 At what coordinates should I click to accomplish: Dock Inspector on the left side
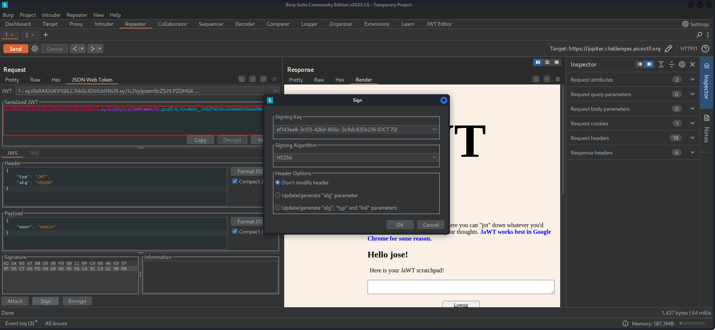click(x=640, y=64)
